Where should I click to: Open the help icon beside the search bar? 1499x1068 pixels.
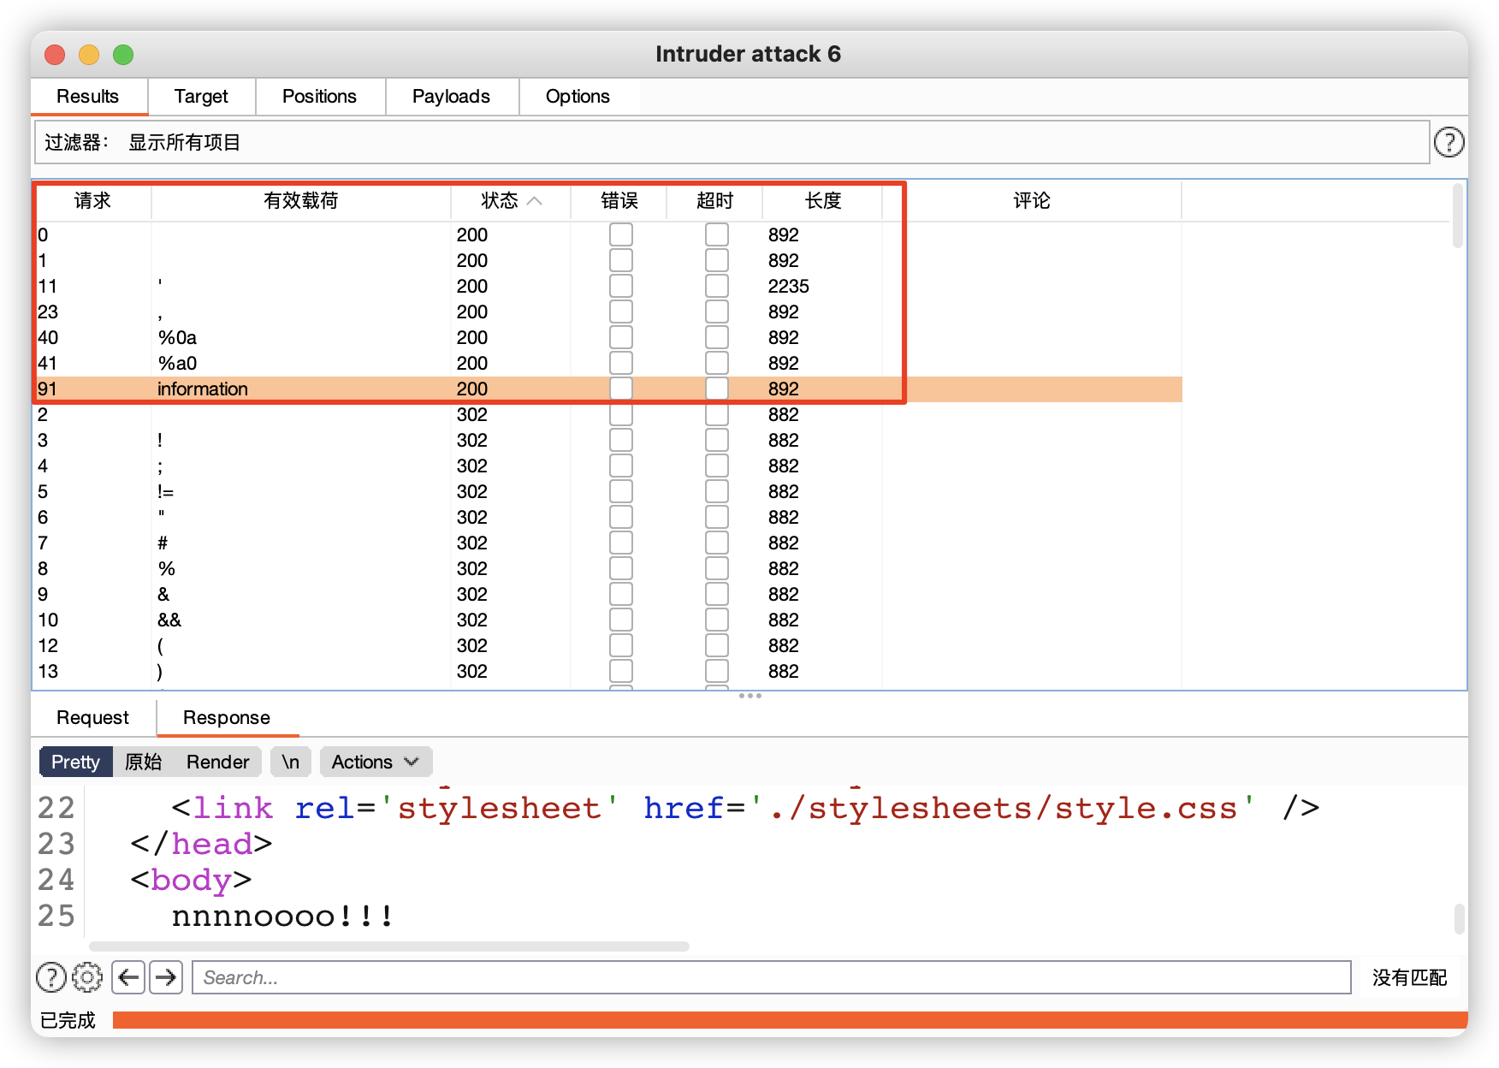(51, 976)
